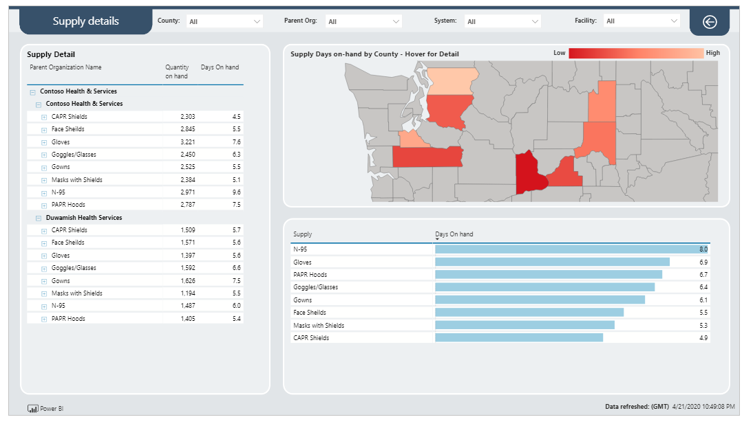Expand Masks with Shields row quantity 2,384
The height and width of the screenshot is (426, 753).
(43, 180)
